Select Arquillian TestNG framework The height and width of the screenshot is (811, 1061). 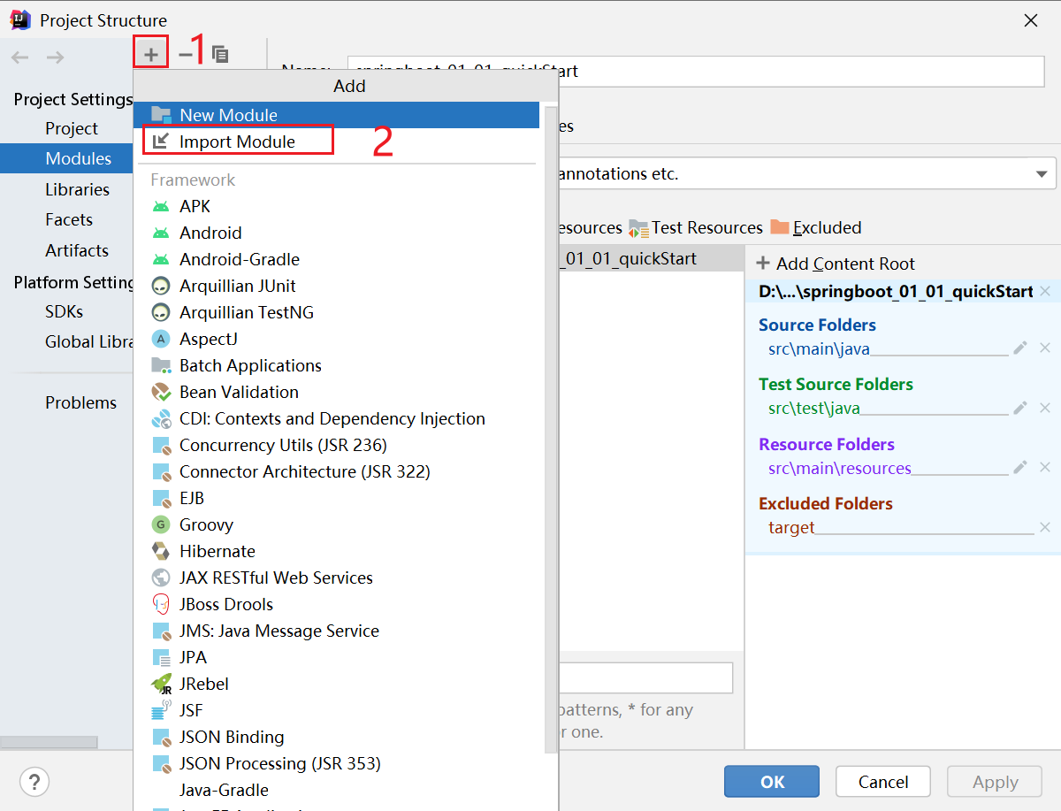[336, 312]
